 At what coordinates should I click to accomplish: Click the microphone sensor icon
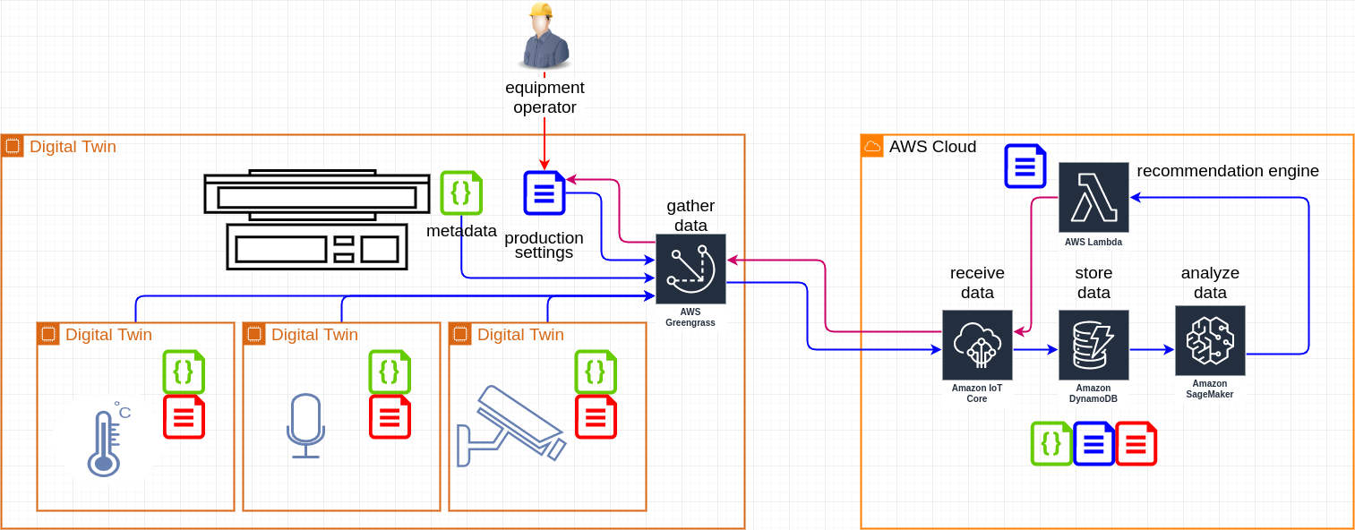pos(305,426)
